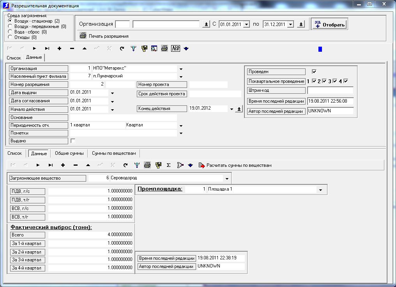Click tree-structure icon in lower toolbar
Viewport: 396px width, 287px height.
[x=180, y=165]
